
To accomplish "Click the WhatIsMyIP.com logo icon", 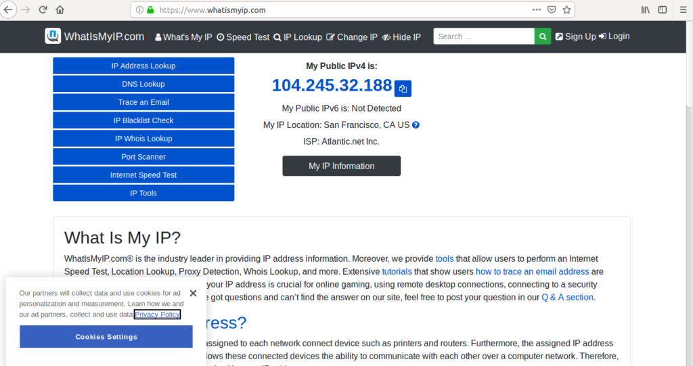I will click(53, 37).
